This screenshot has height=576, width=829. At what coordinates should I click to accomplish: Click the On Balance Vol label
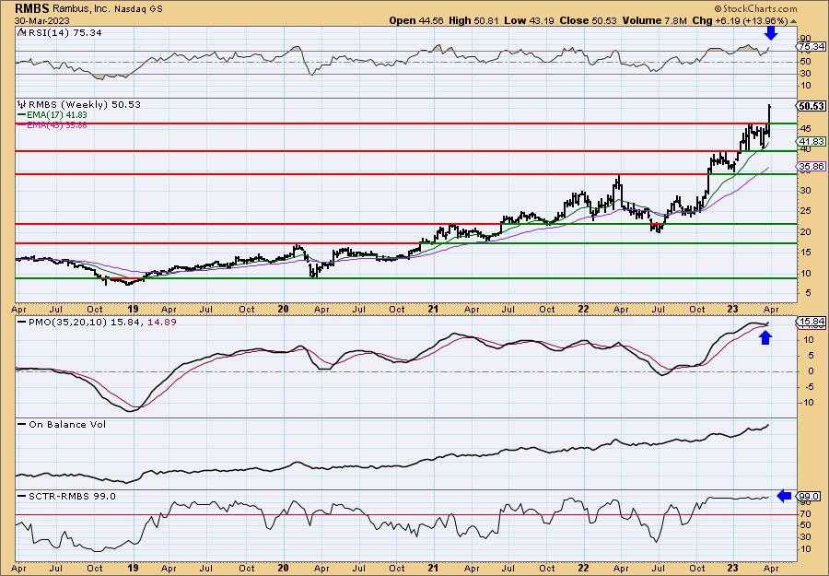coord(66,425)
